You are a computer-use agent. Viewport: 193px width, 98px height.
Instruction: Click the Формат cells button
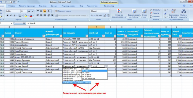click(155, 17)
